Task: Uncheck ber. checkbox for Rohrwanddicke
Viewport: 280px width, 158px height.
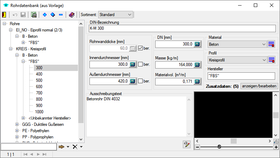Action: [x=140, y=48]
